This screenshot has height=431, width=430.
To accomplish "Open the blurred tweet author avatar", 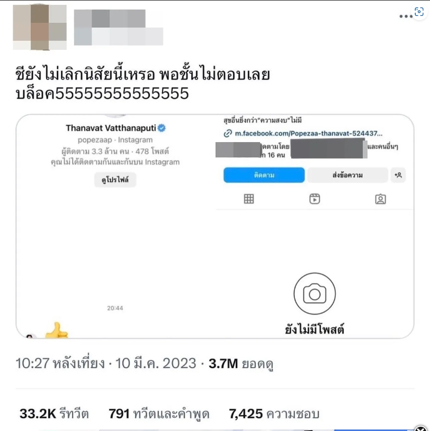I will click(40, 27).
